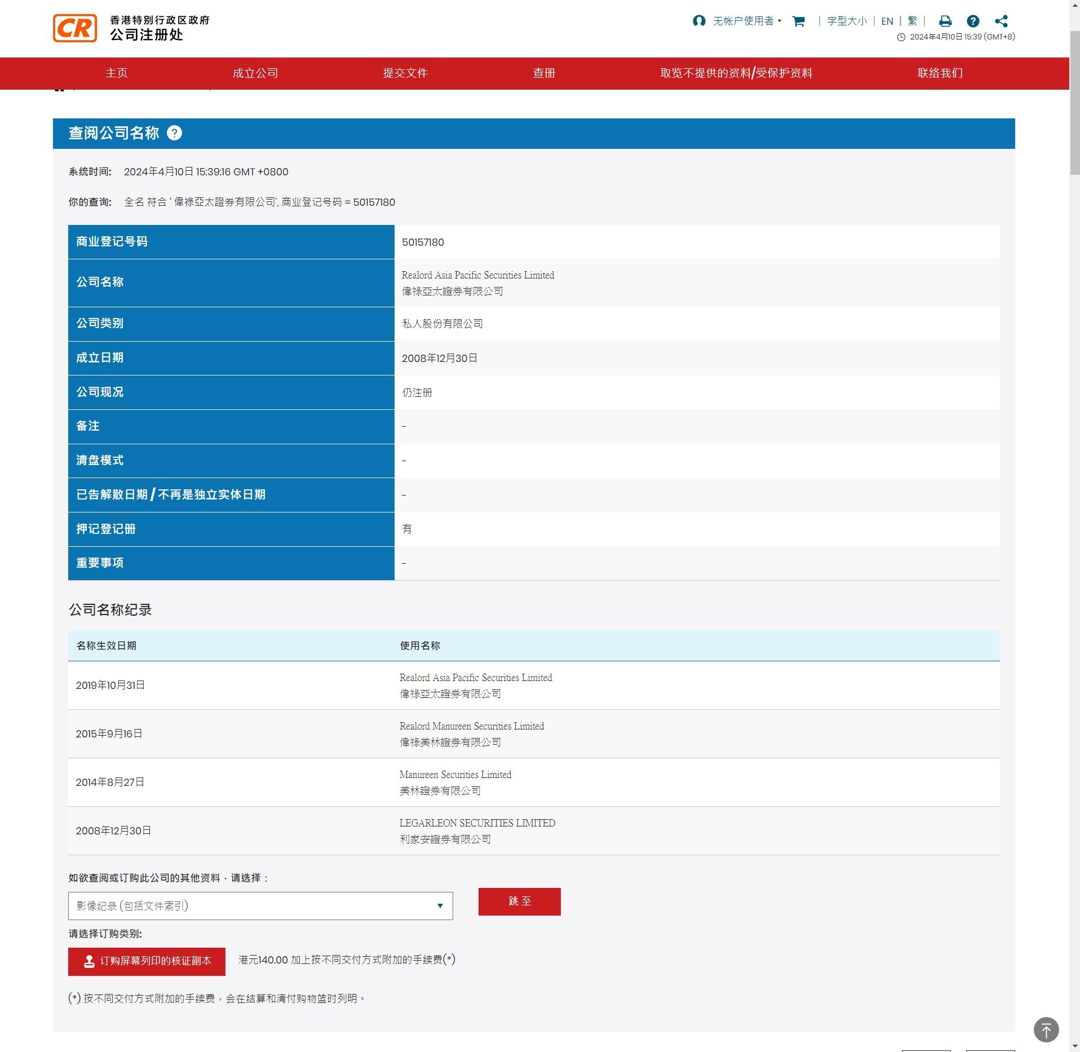Open the help question mark icon in header
Viewport: 1080px width, 1052px height.
[x=973, y=21]
